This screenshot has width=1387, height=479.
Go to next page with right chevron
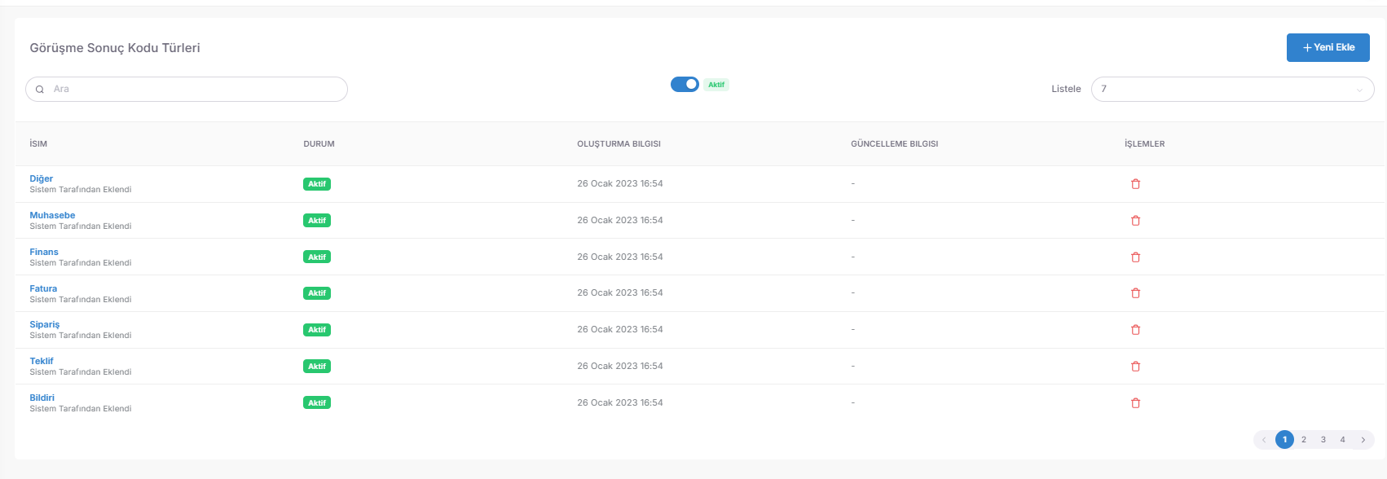[x=1363, y=440]
